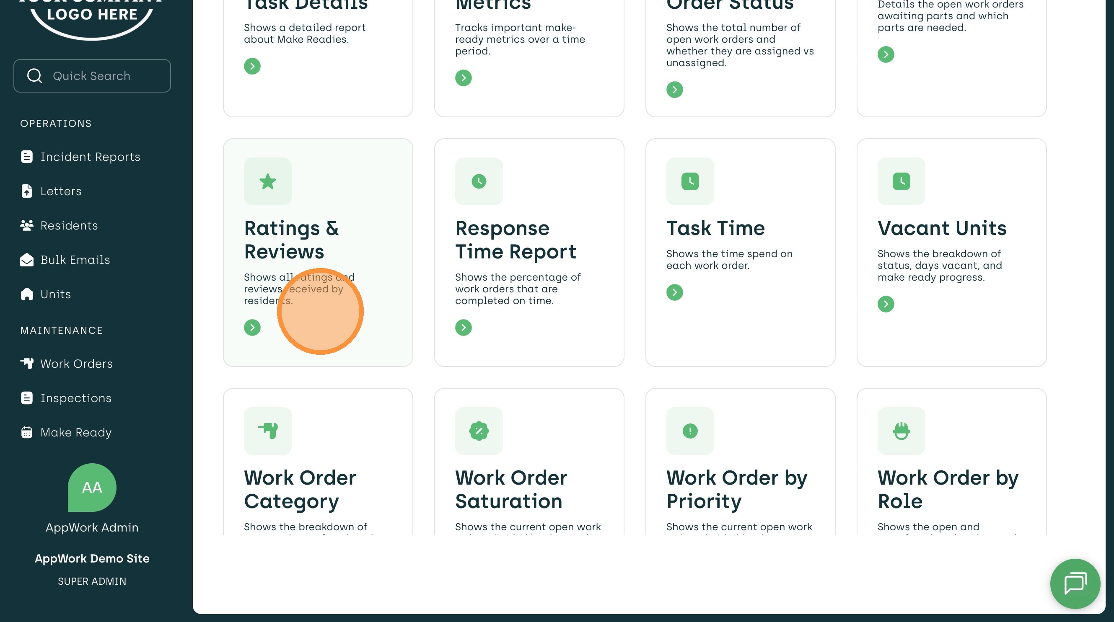The width and height of the screenshot is (1114, 622).
Task: Click the exclamation icon on Work Order by Priority
Action: coord(690,431)
